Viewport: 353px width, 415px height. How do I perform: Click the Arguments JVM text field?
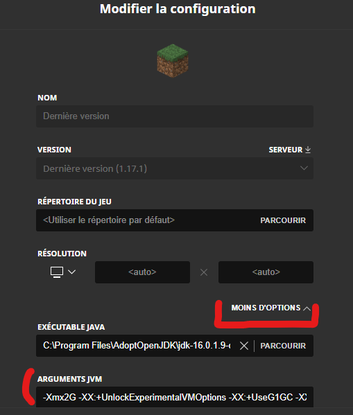click(175, 397)
